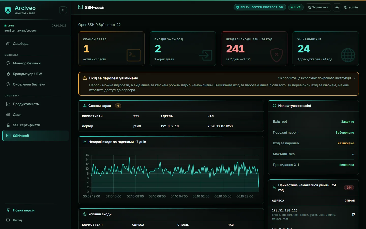366x229 pixels.
Task: Click the Брандмауер UFW flame icon
Action: pyautogui.click(x=8, y=74)
